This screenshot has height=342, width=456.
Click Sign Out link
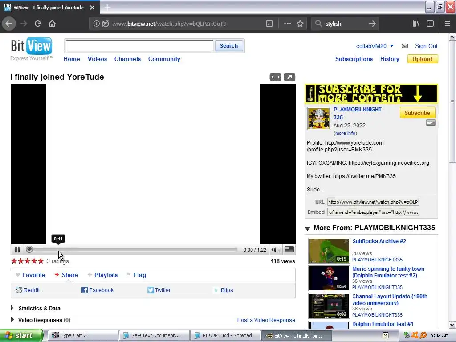click(426, 46)
